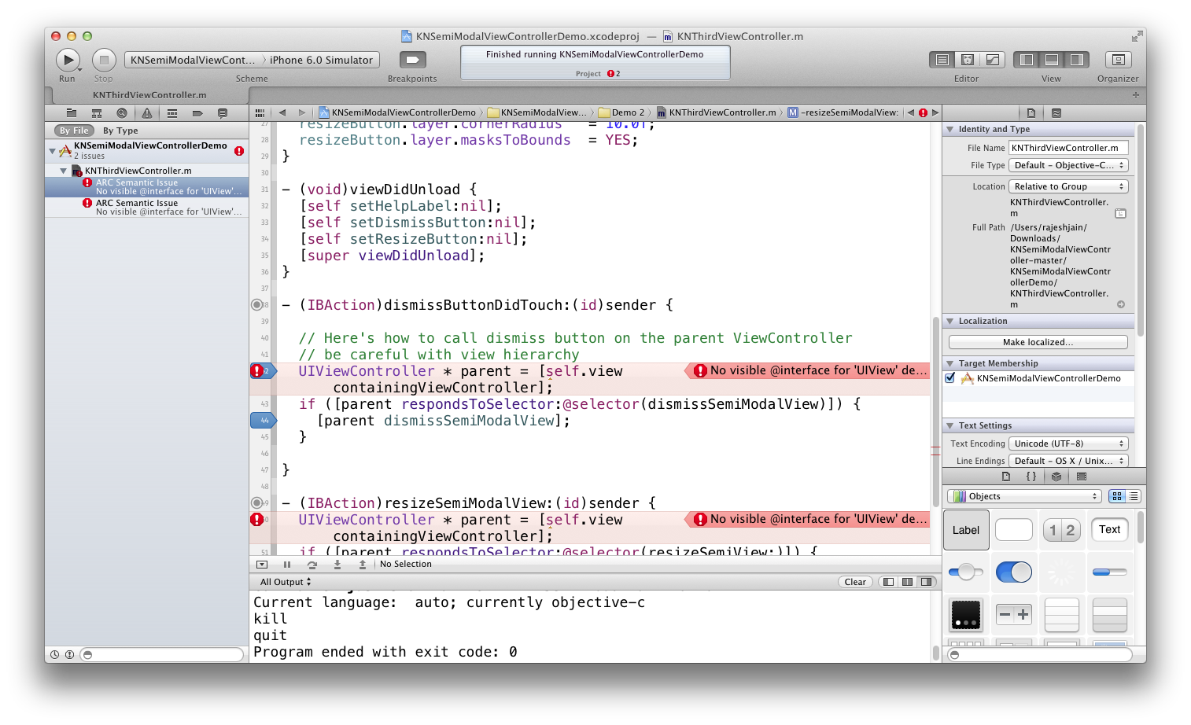The width and height of the screenshot is (1191, 725).
Task: Click the Run button in the toolbar
Action: (68, 60)
